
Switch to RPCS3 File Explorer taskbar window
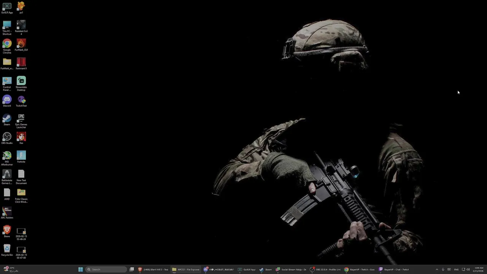pos(186,269)
